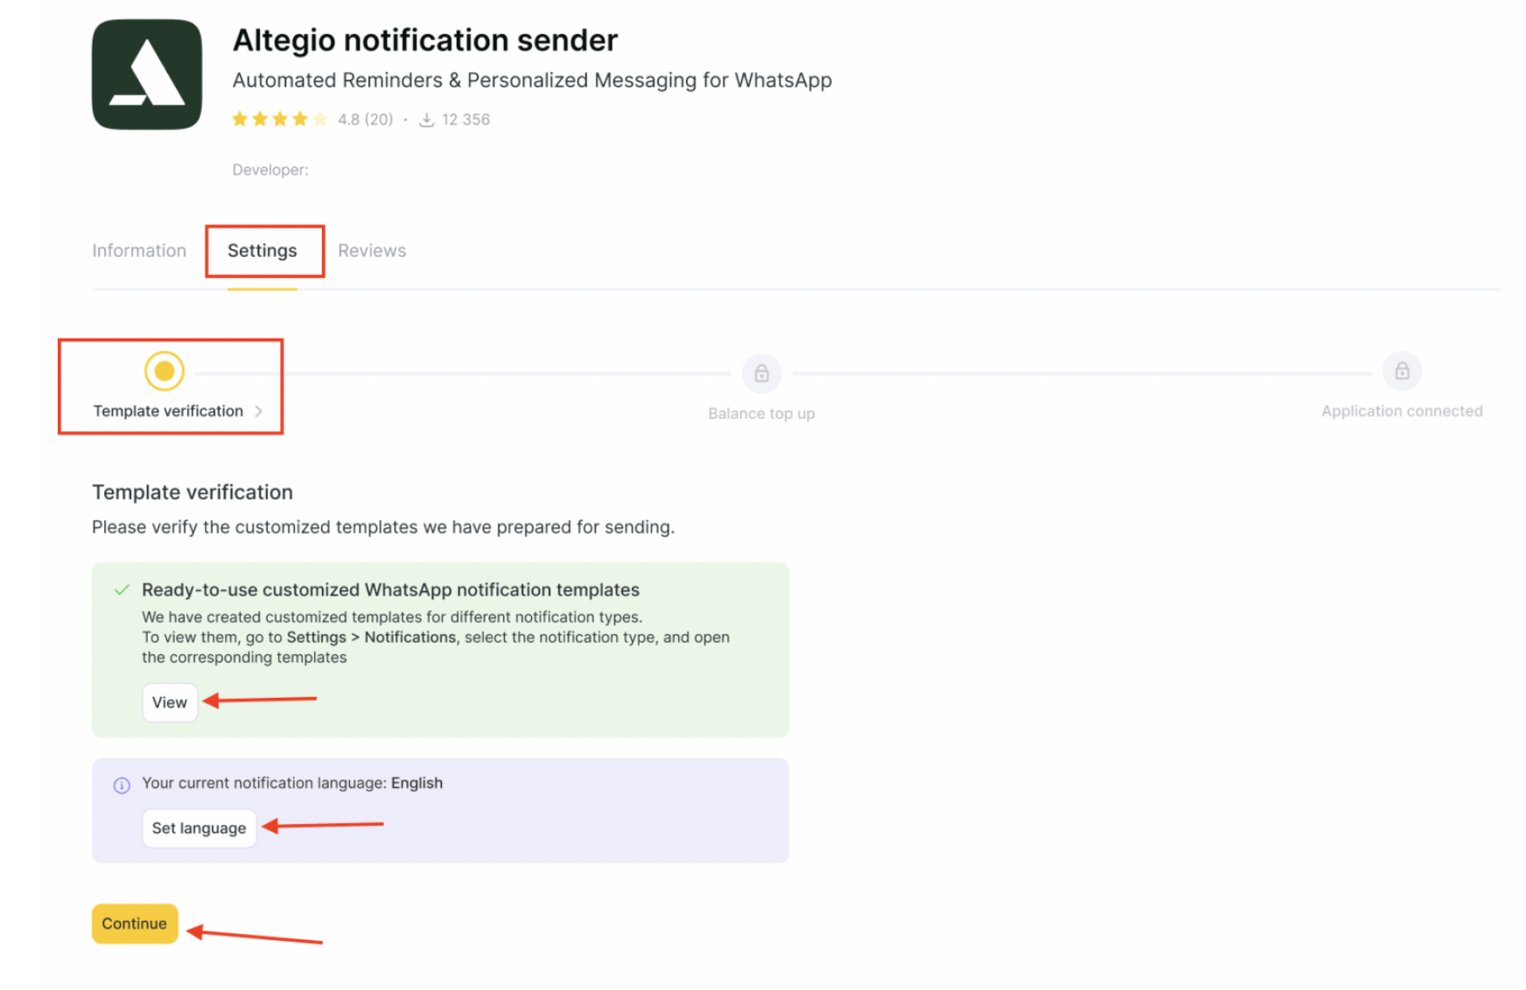Click the Template verification step label
This screenshot has height=990, width=1526.
168,411
